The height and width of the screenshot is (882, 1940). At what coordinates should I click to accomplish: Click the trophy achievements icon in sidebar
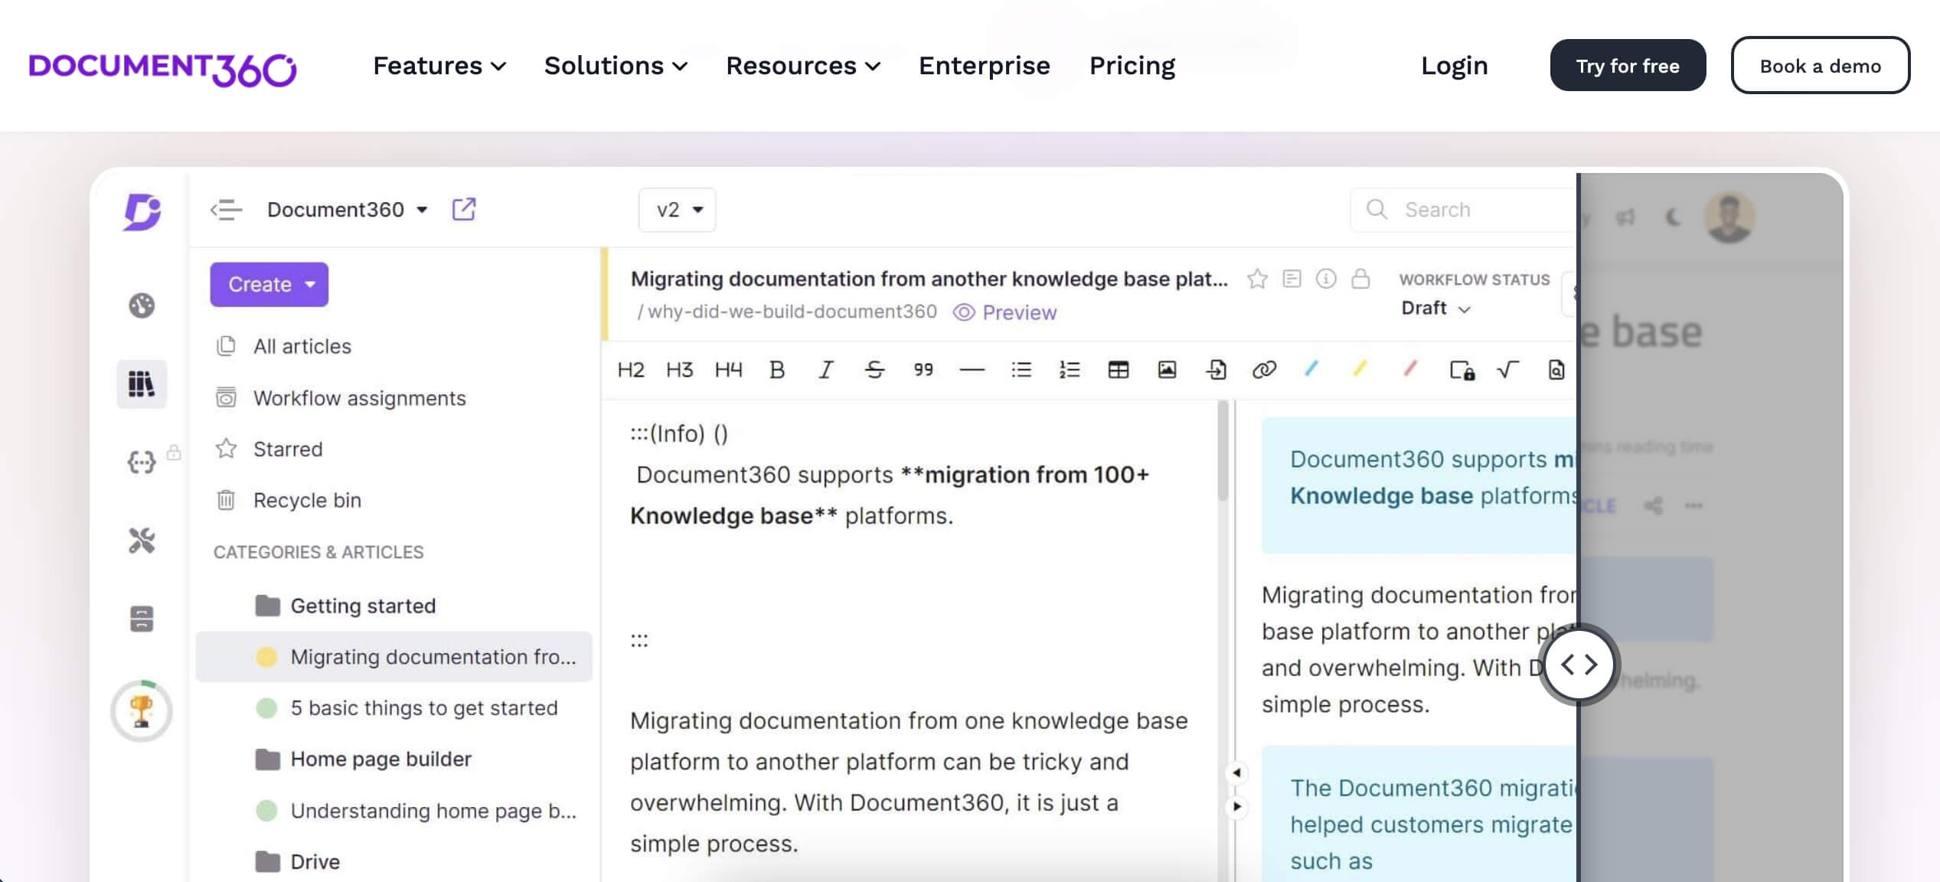tap(141, 710)
